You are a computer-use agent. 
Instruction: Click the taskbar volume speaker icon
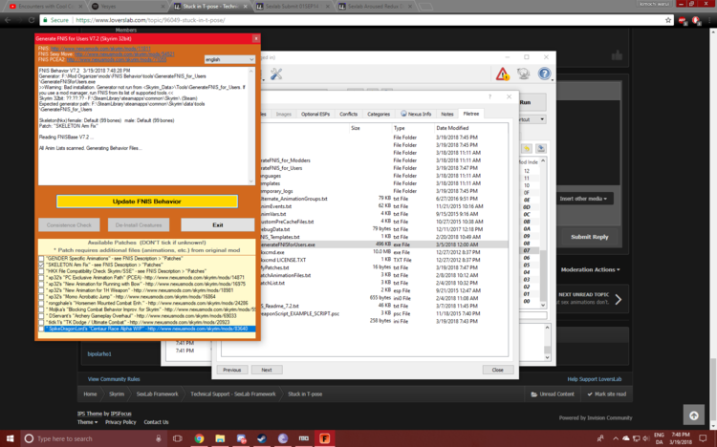click(x=646, y=438)
